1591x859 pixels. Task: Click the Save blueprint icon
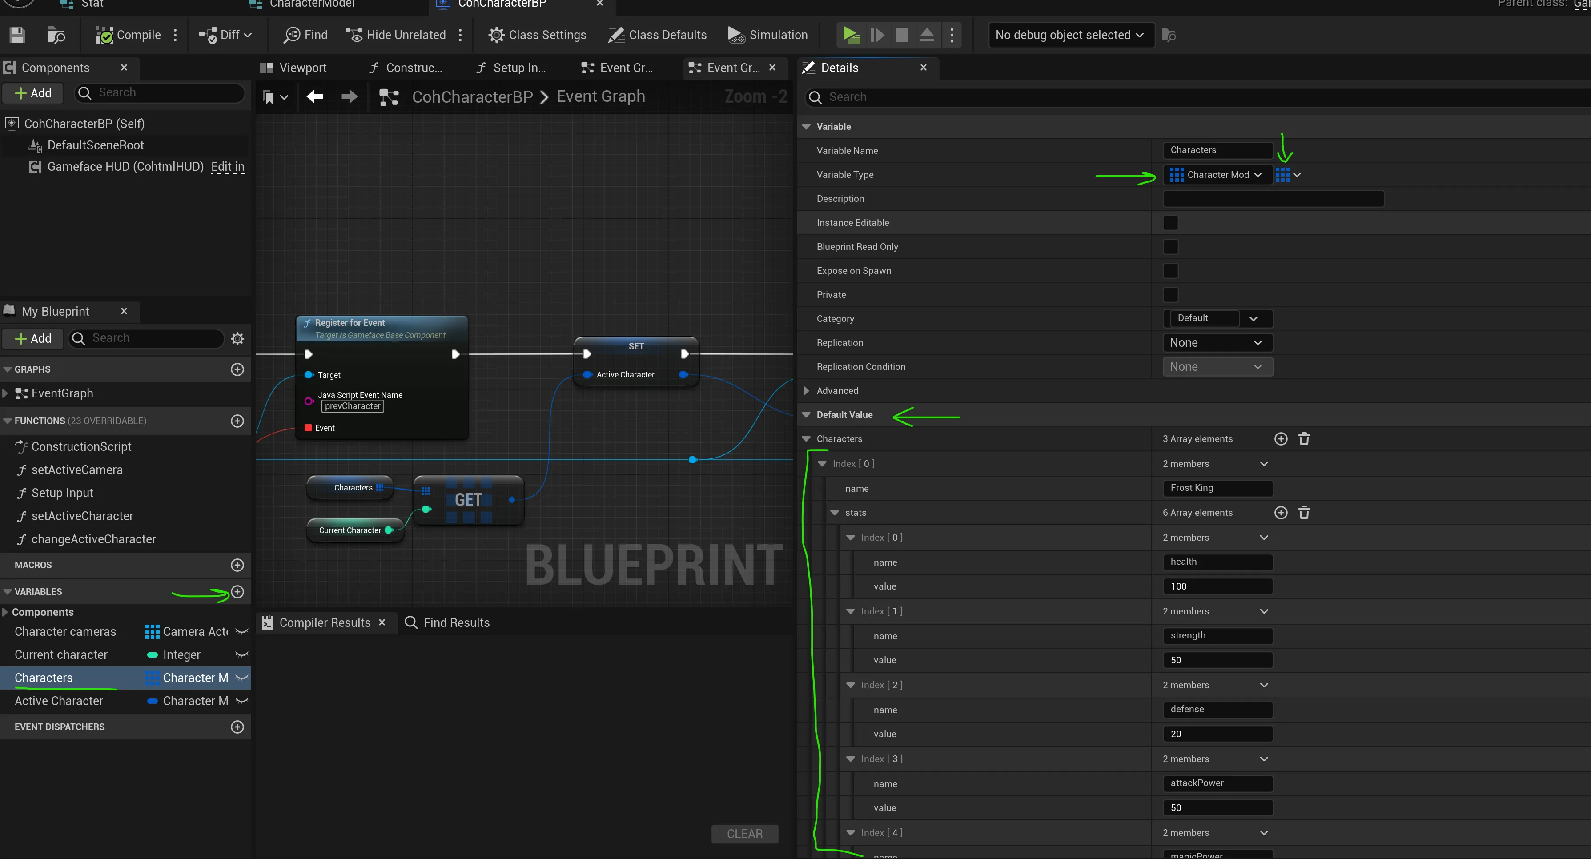click(17, 35)
